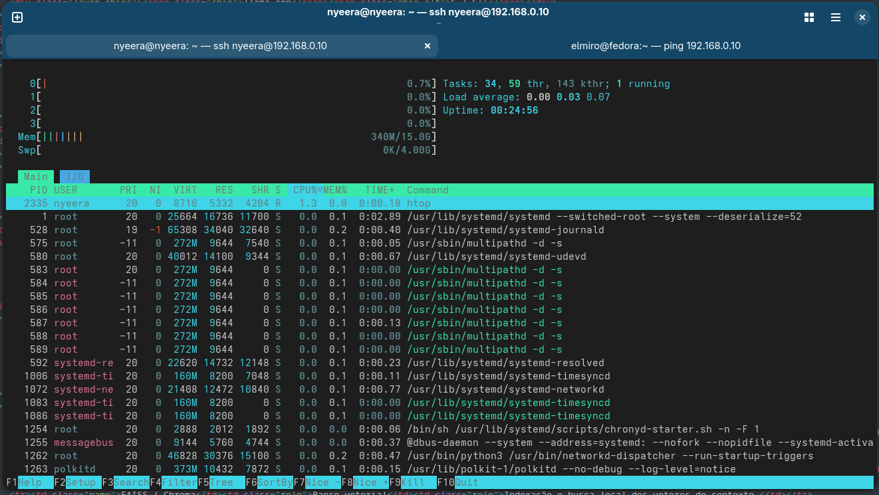Click the Uptime value 00:24:56
Image resolution: width=879 pixels, height=495 pixels.
click(x=514, y=110)
